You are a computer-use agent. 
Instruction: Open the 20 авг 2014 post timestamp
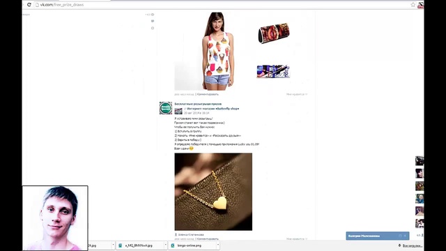(197, 113)
